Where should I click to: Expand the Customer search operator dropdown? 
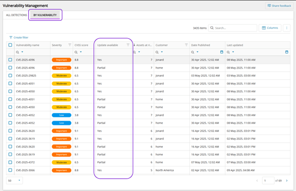(x=162, y=52)
